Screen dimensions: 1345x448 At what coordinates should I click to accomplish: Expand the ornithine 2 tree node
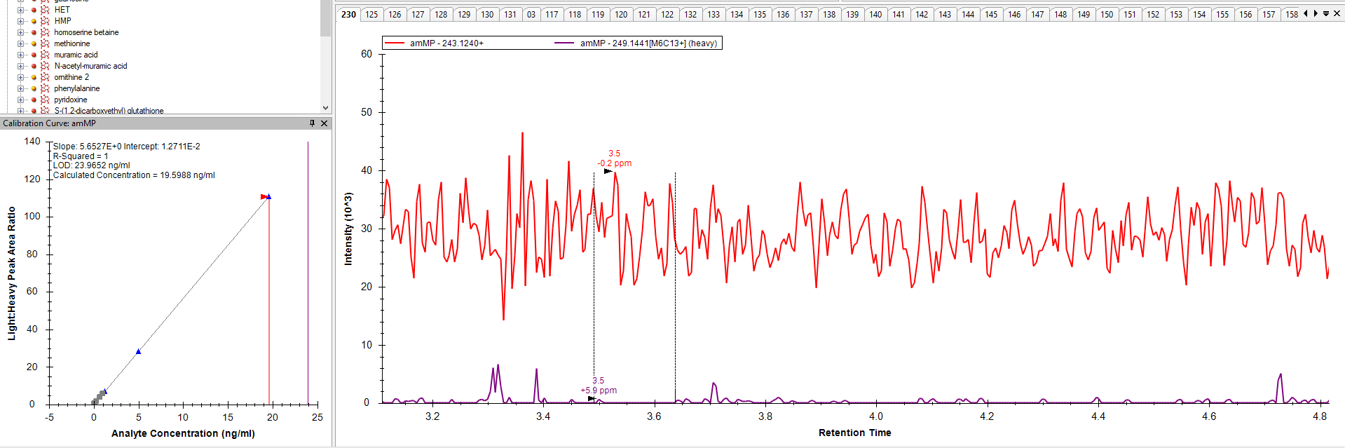tap(20, 77)
